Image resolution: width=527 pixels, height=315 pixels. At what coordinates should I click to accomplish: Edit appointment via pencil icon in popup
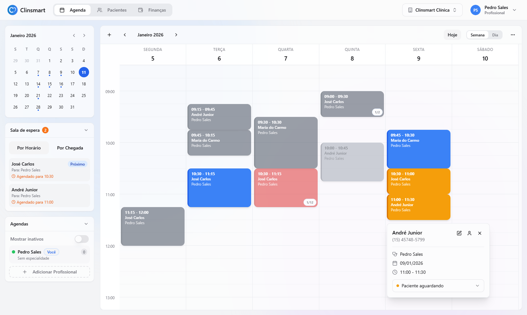pyautogui.click(x=459, y=233)
